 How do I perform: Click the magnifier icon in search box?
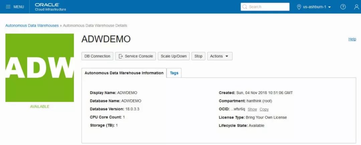click(x=245, y=7)
